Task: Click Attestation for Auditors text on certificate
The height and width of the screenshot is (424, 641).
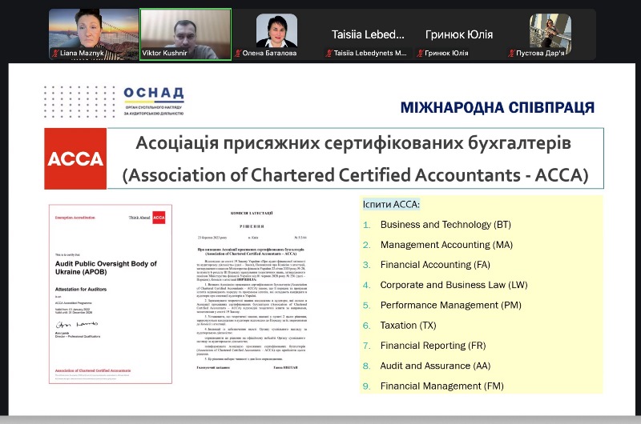Action: pyautogui.click(x=81, y=290)
